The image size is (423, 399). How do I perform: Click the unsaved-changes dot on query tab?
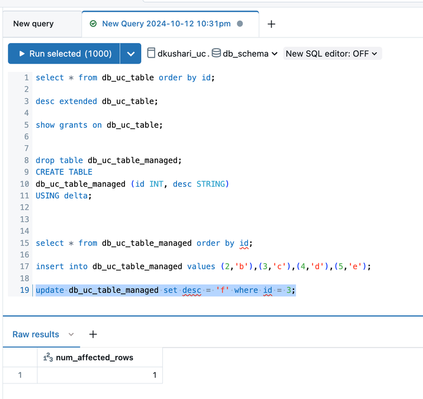click(x=240, y=23)
